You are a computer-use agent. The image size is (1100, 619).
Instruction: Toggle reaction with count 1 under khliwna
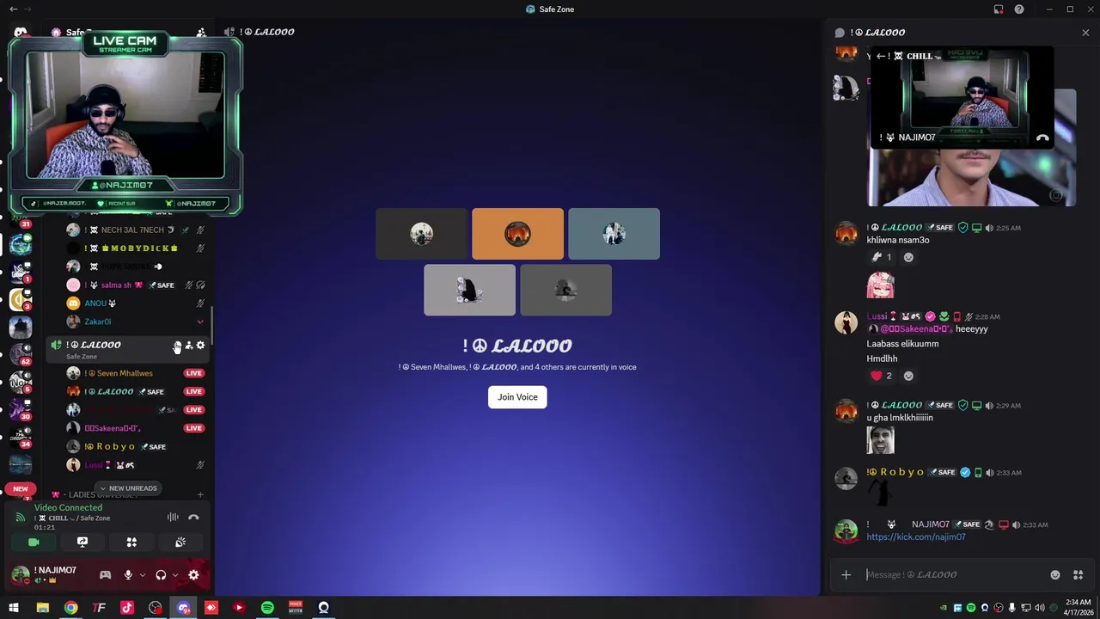(x=882, y=257)
